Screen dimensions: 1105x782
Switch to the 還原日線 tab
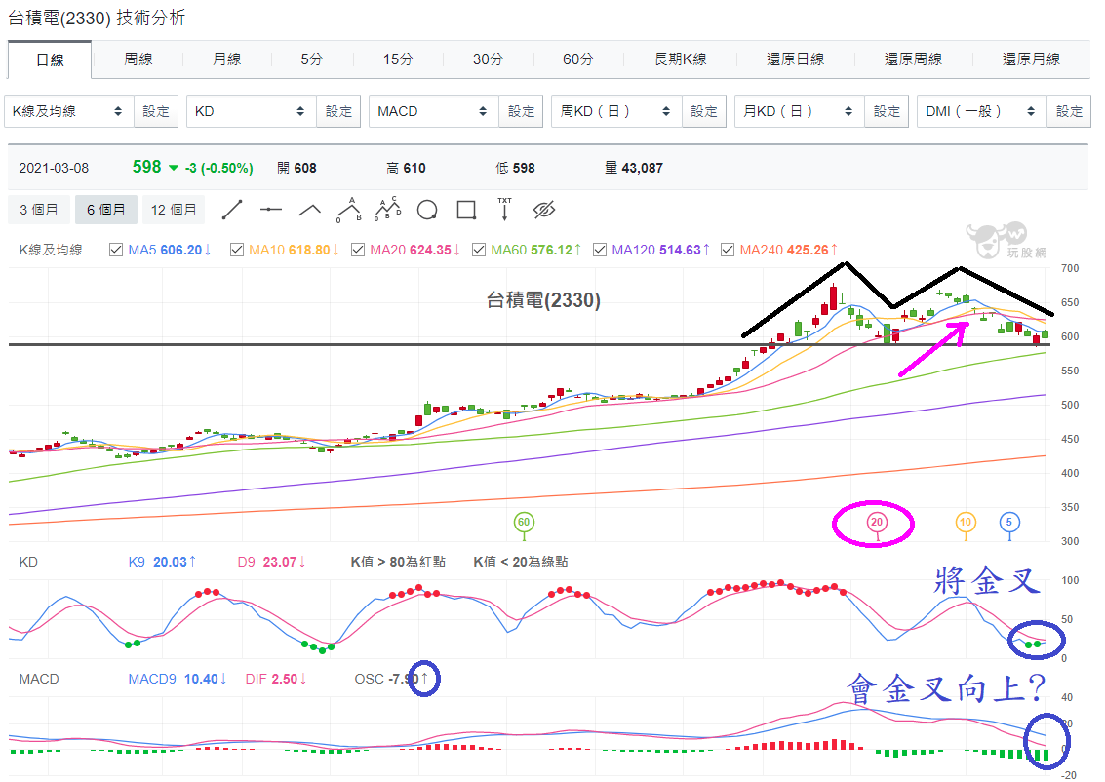tap(796, 59)
